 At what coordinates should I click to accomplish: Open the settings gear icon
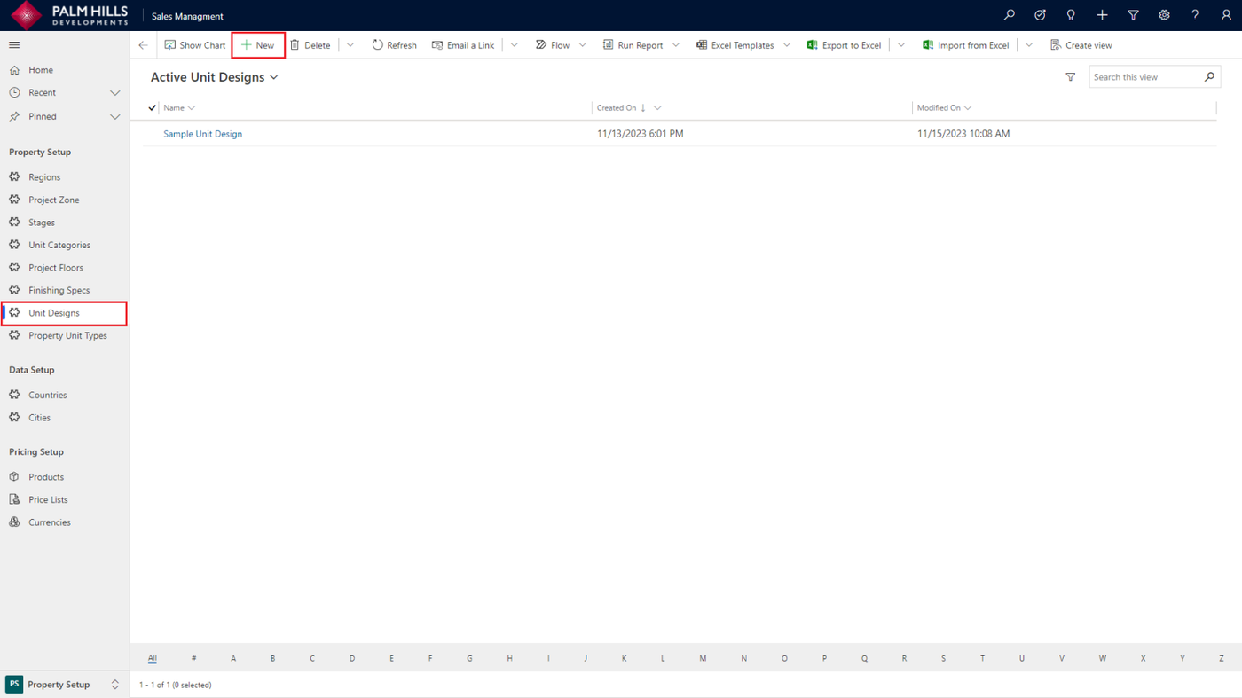click(1164, 15)
